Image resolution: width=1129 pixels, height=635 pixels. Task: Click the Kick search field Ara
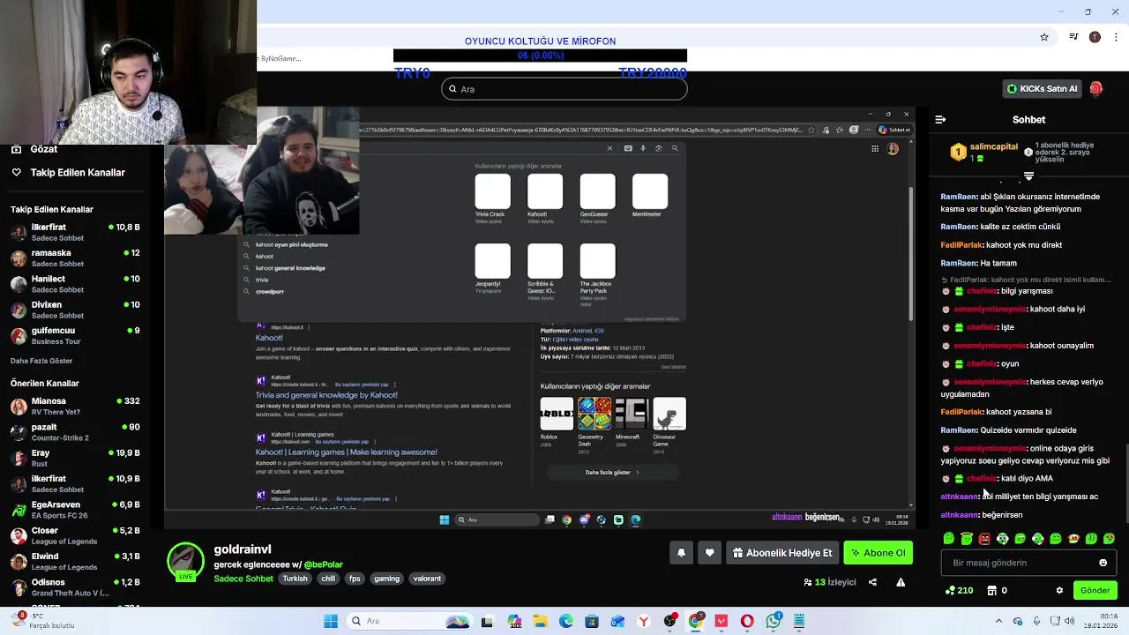[564, 89]
